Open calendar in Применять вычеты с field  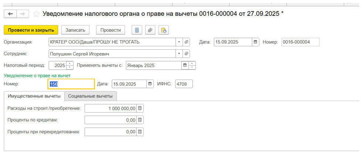(x=185, y=66)
